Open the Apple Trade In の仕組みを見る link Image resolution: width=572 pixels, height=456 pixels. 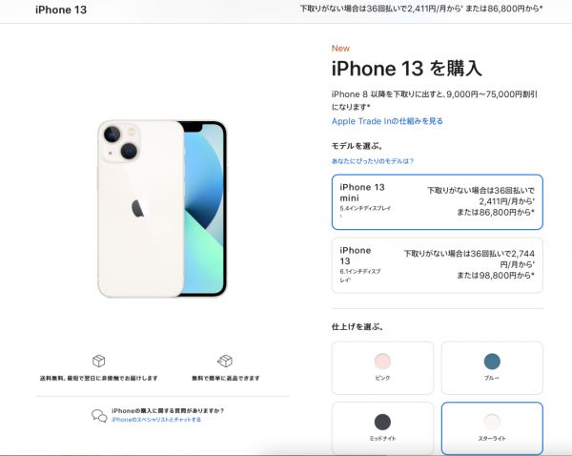387,121
